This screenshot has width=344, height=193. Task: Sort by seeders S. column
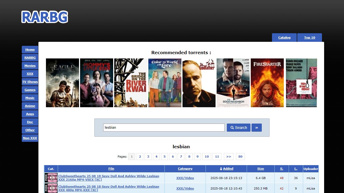[282, 169]
